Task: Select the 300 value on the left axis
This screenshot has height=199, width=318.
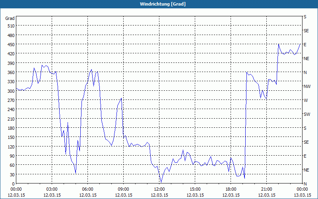Action: tap(11, 91)
